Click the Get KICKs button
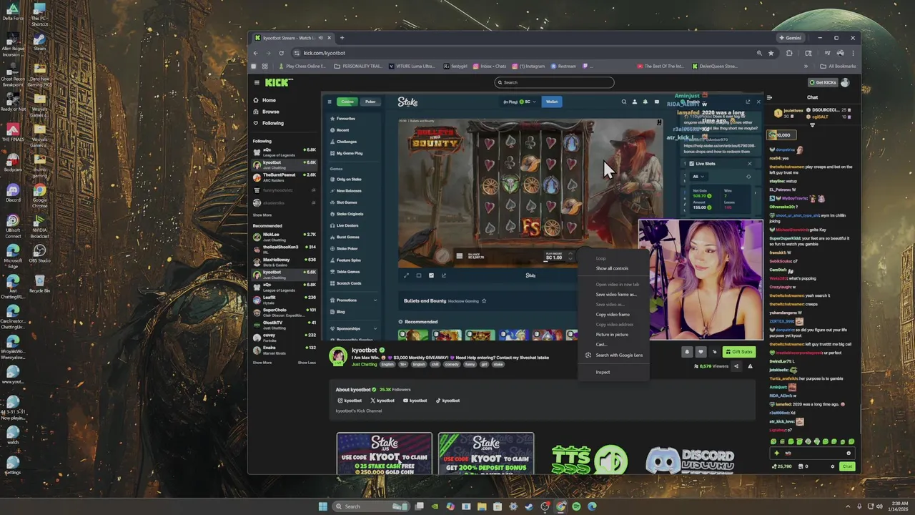 coord(822,82)
